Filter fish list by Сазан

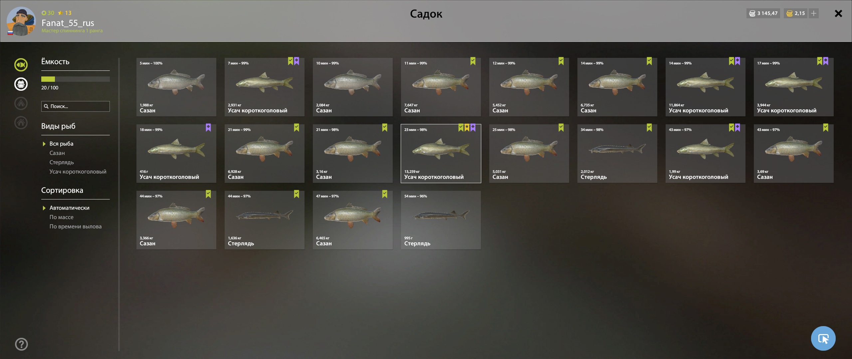pyautogui.click(x=57, y=153)
